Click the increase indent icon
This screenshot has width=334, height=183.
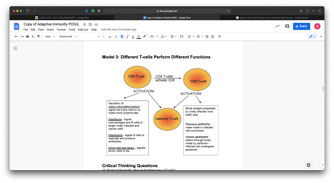point(212,36)
